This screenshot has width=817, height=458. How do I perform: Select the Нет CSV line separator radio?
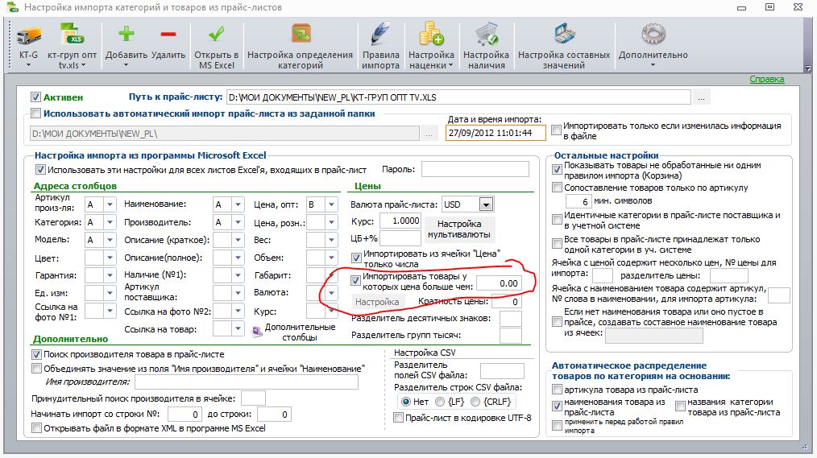click(x=406, y=402)
